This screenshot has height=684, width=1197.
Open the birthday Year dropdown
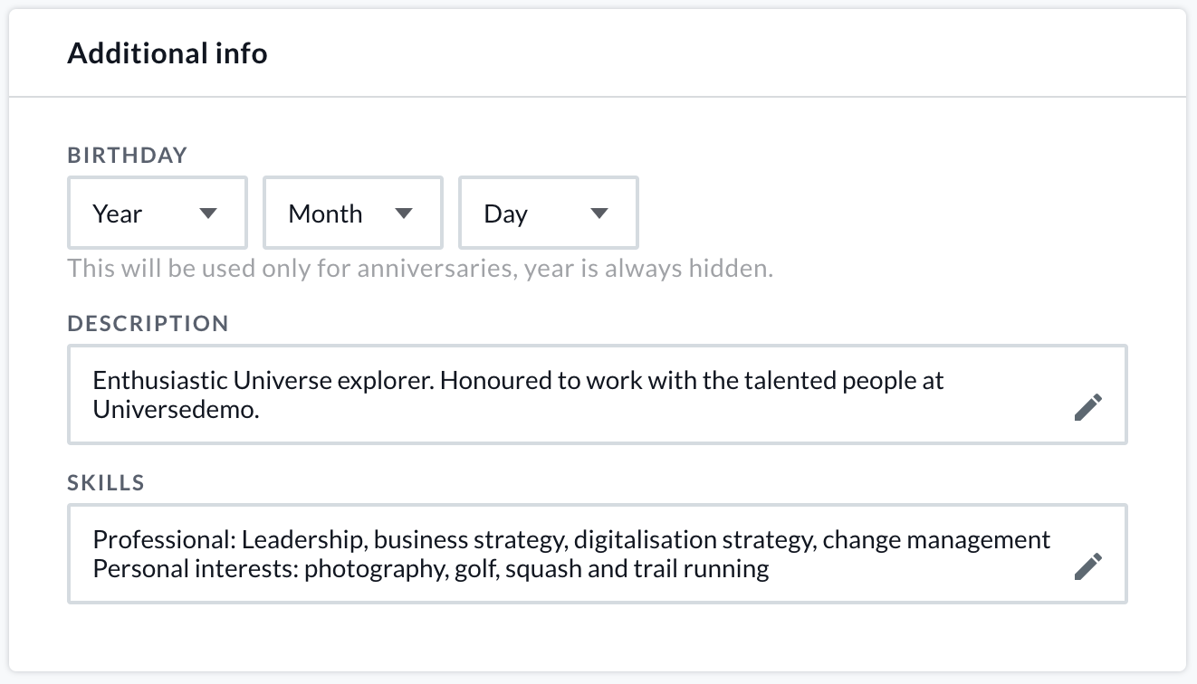point(157,214)
